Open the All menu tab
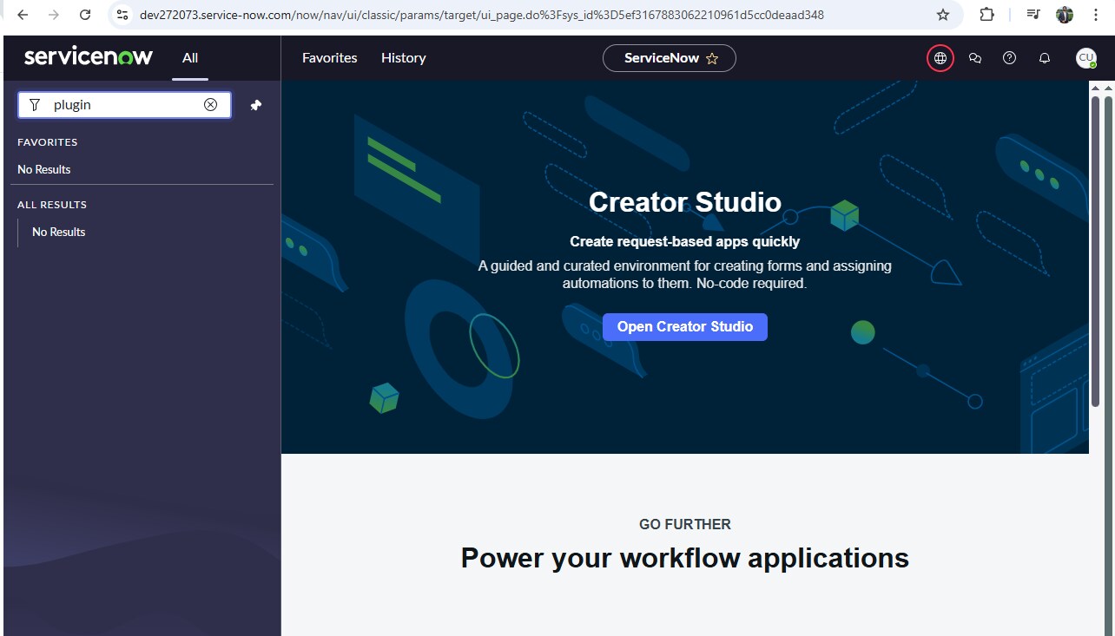Viewport: 1115px width, 636px height. click(x=190, y=58)
